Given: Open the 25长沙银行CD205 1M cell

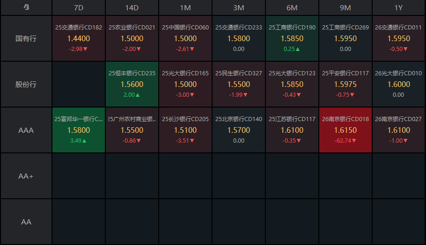Looking at the screenshot, I should (x=185, y=130).
